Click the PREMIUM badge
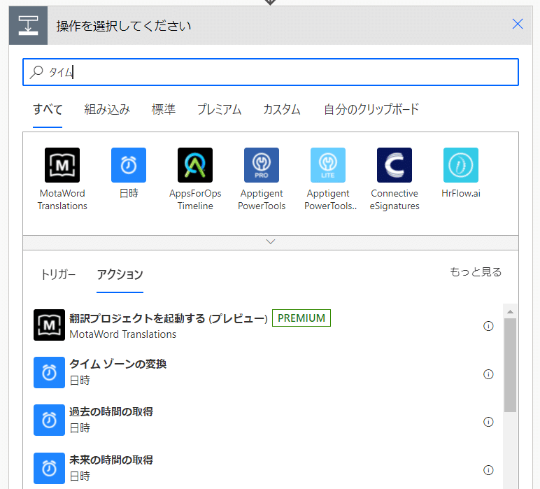This screenshot has height=489, width=540. tap(301, 318)
